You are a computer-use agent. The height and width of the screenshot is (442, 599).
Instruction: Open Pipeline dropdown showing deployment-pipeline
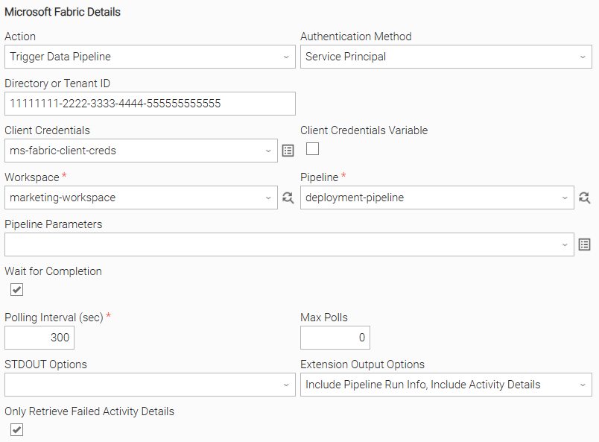coord(437,198)
